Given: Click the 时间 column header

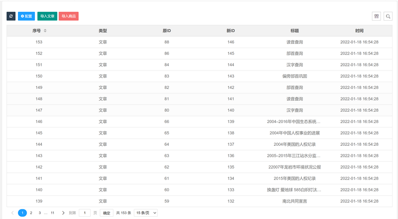Looking at the screenshot, I should tap(359, 31).
